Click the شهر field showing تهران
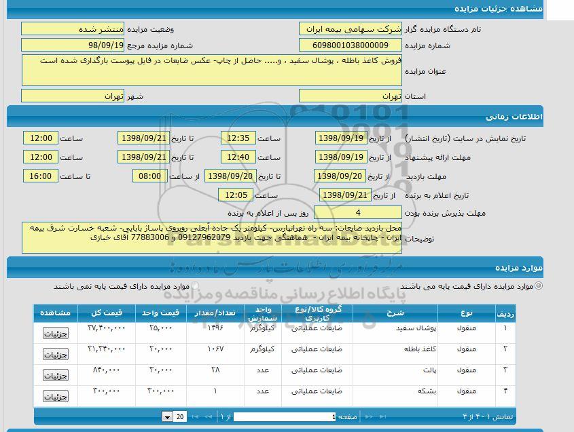574x432 pixels. click(x=73, y=96)
